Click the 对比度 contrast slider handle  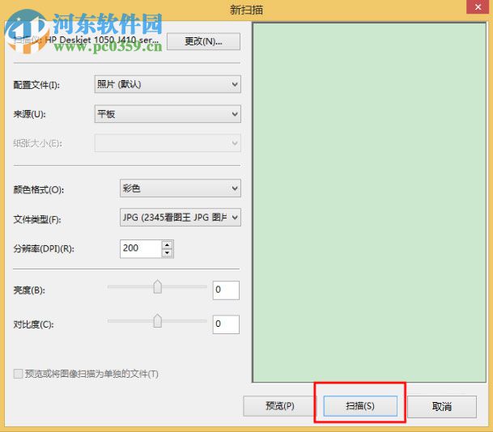click(x=158, y=321)
